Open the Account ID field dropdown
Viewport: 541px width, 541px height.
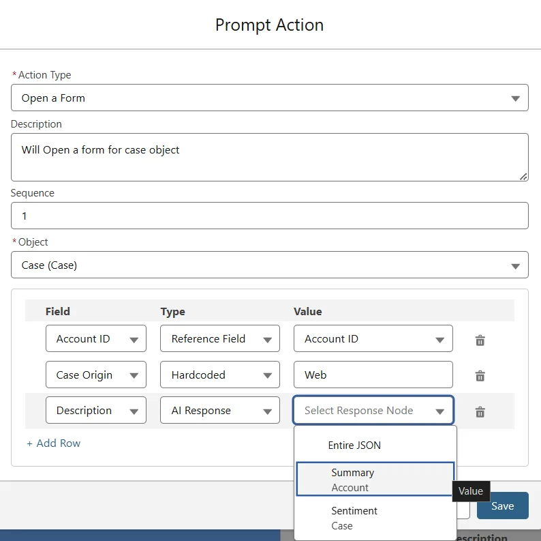tap(96, 339)
